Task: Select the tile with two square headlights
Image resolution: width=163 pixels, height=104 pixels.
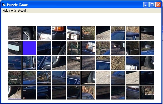Action: click(x=73, y=33)
